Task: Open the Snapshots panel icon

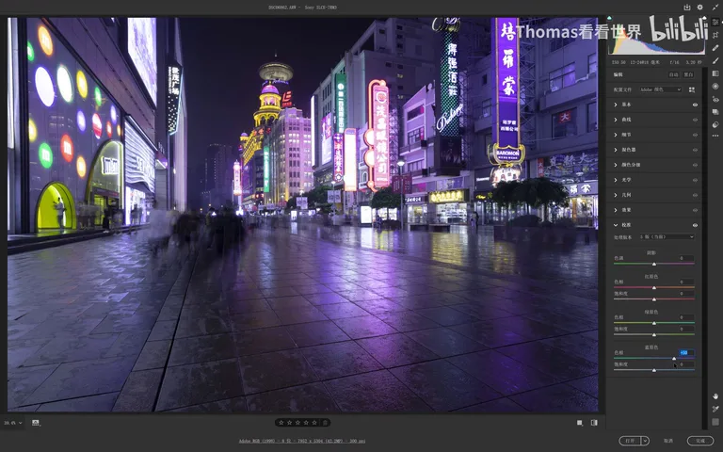Action: 715,112
